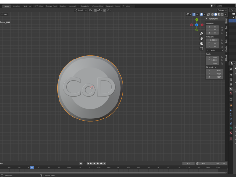
Task: Open the World properties tab icon
Action: coord(231,93)
